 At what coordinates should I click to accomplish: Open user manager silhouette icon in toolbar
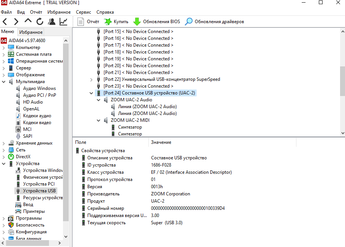(52, 22)
